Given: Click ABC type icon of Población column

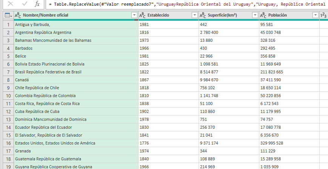Looking at the screenshot, I should (263, 15).
